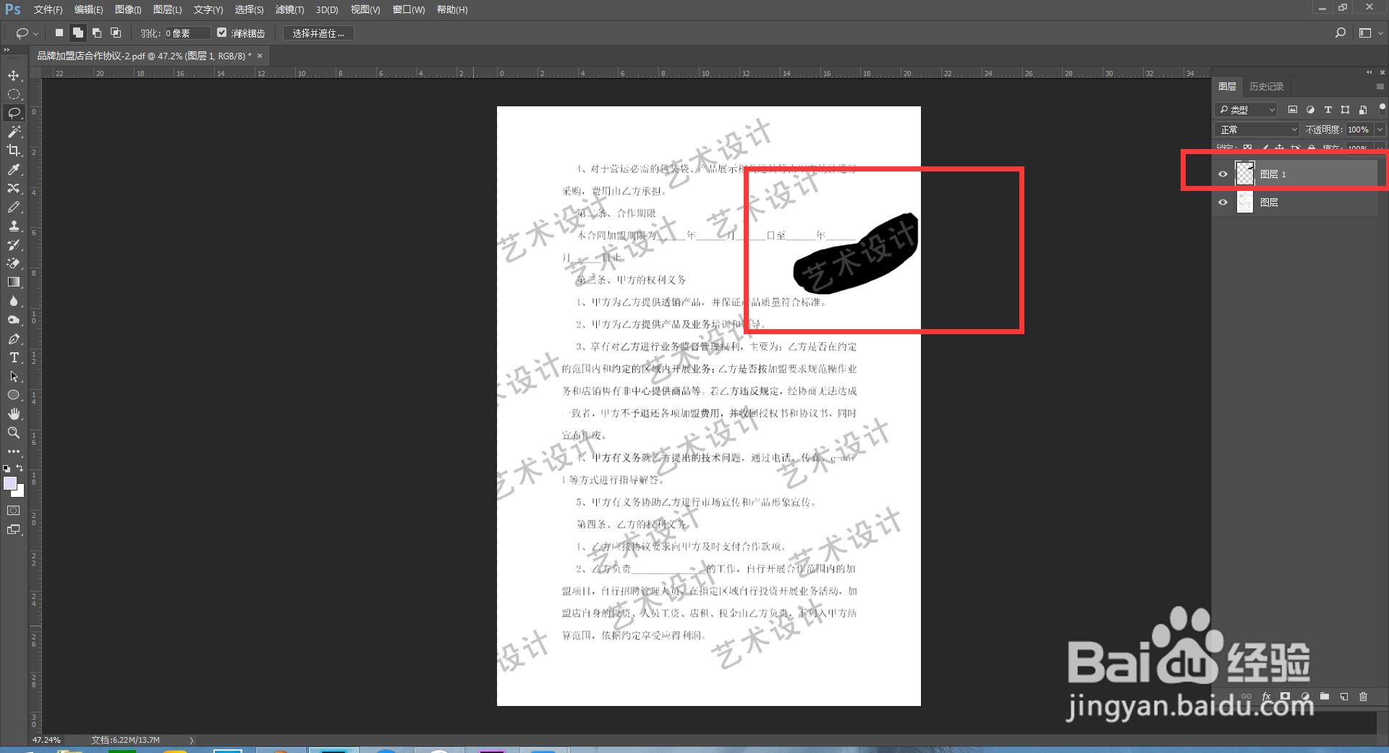This screenshot has height=753, width=1389.
Task: Collapse the layers panel to icons
Action: [x=1369, y=72]
